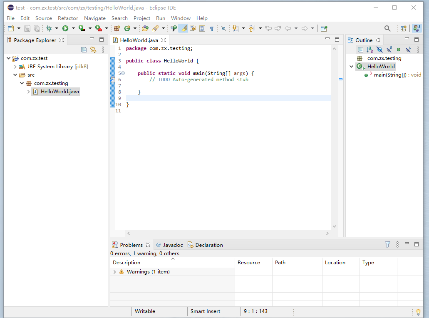
Task: Toggle Hide Static Members in Outline
Action: [389, 50]
